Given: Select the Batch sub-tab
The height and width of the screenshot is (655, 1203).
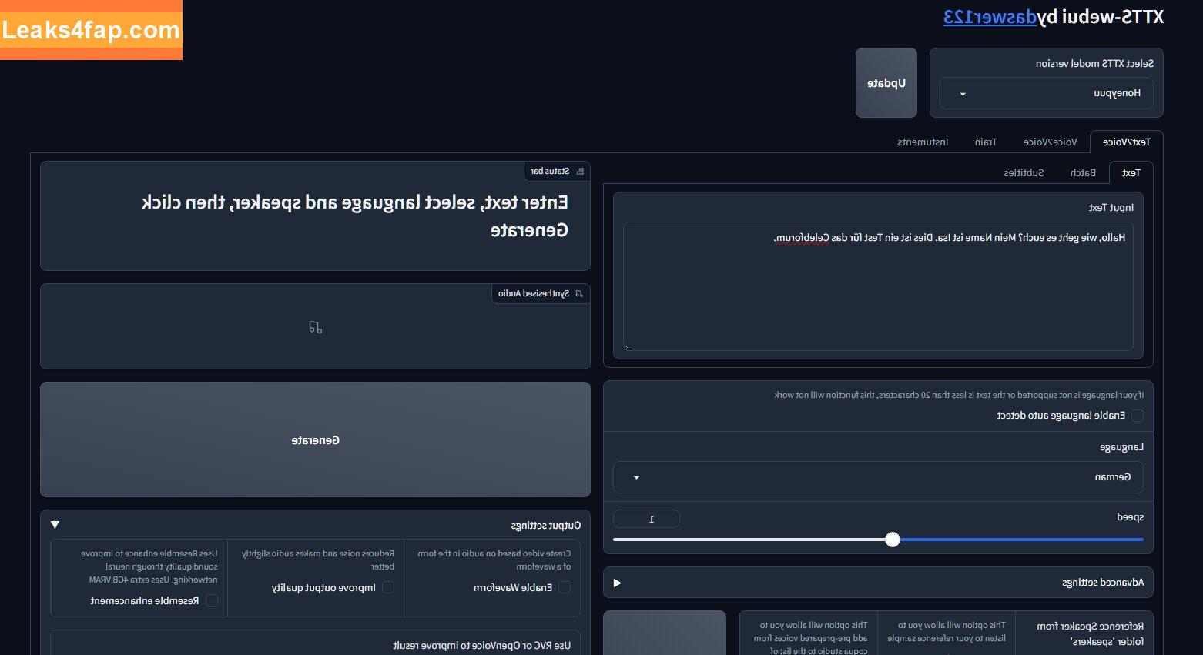Looking at the screenshot, I should click(1083, 172).
